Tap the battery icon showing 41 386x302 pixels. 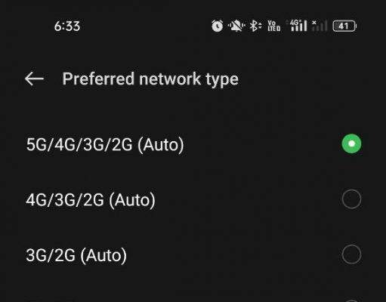coord(344,26)
